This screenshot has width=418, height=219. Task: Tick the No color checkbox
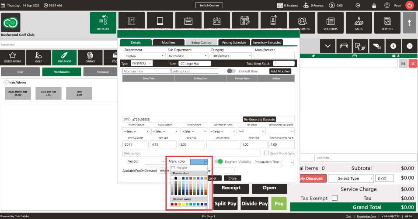point(173,168)
